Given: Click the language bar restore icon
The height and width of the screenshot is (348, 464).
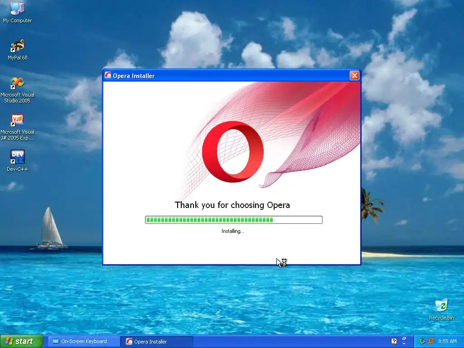Looking at the screenshot, I should tap(404, 338).
